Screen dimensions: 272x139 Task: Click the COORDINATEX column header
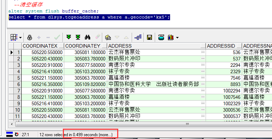[43, 46]
